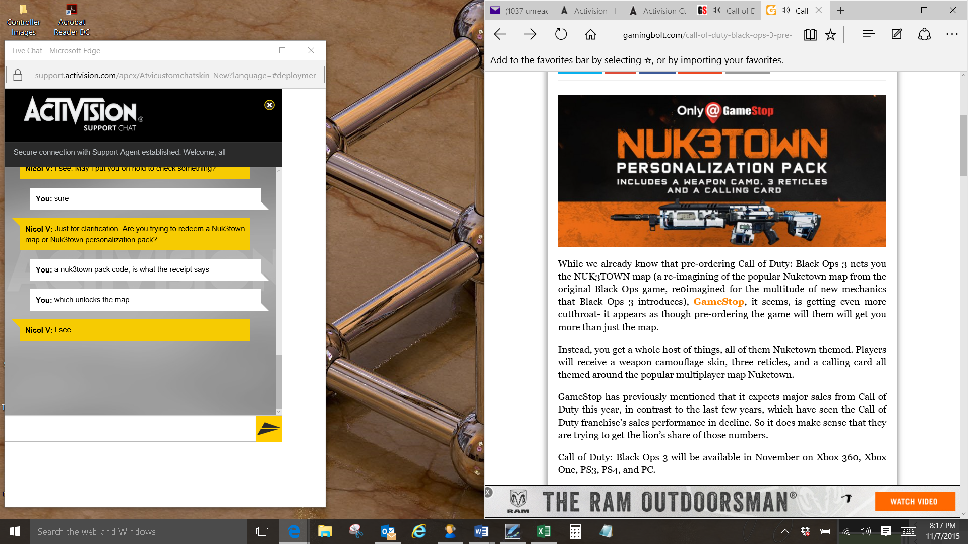Click the gamingbolt.com address bar
Screen dimensions: 968x544
pos(707,35)
